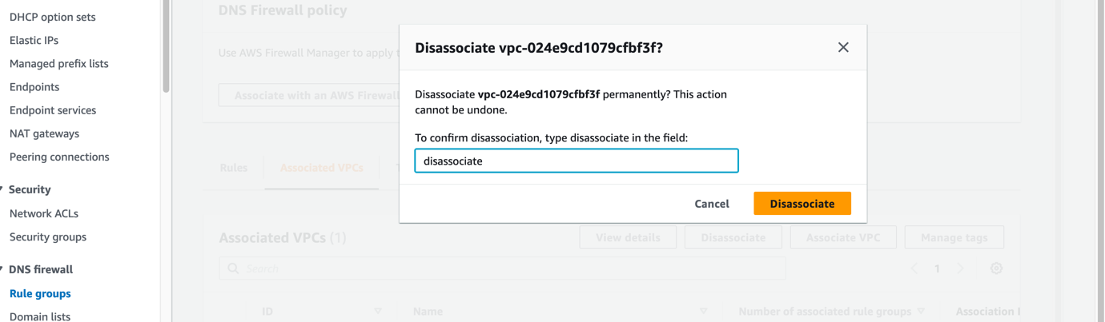Screen dimensions: 1105x322
Task: Go to next page arrow
Action: [961, 268]
